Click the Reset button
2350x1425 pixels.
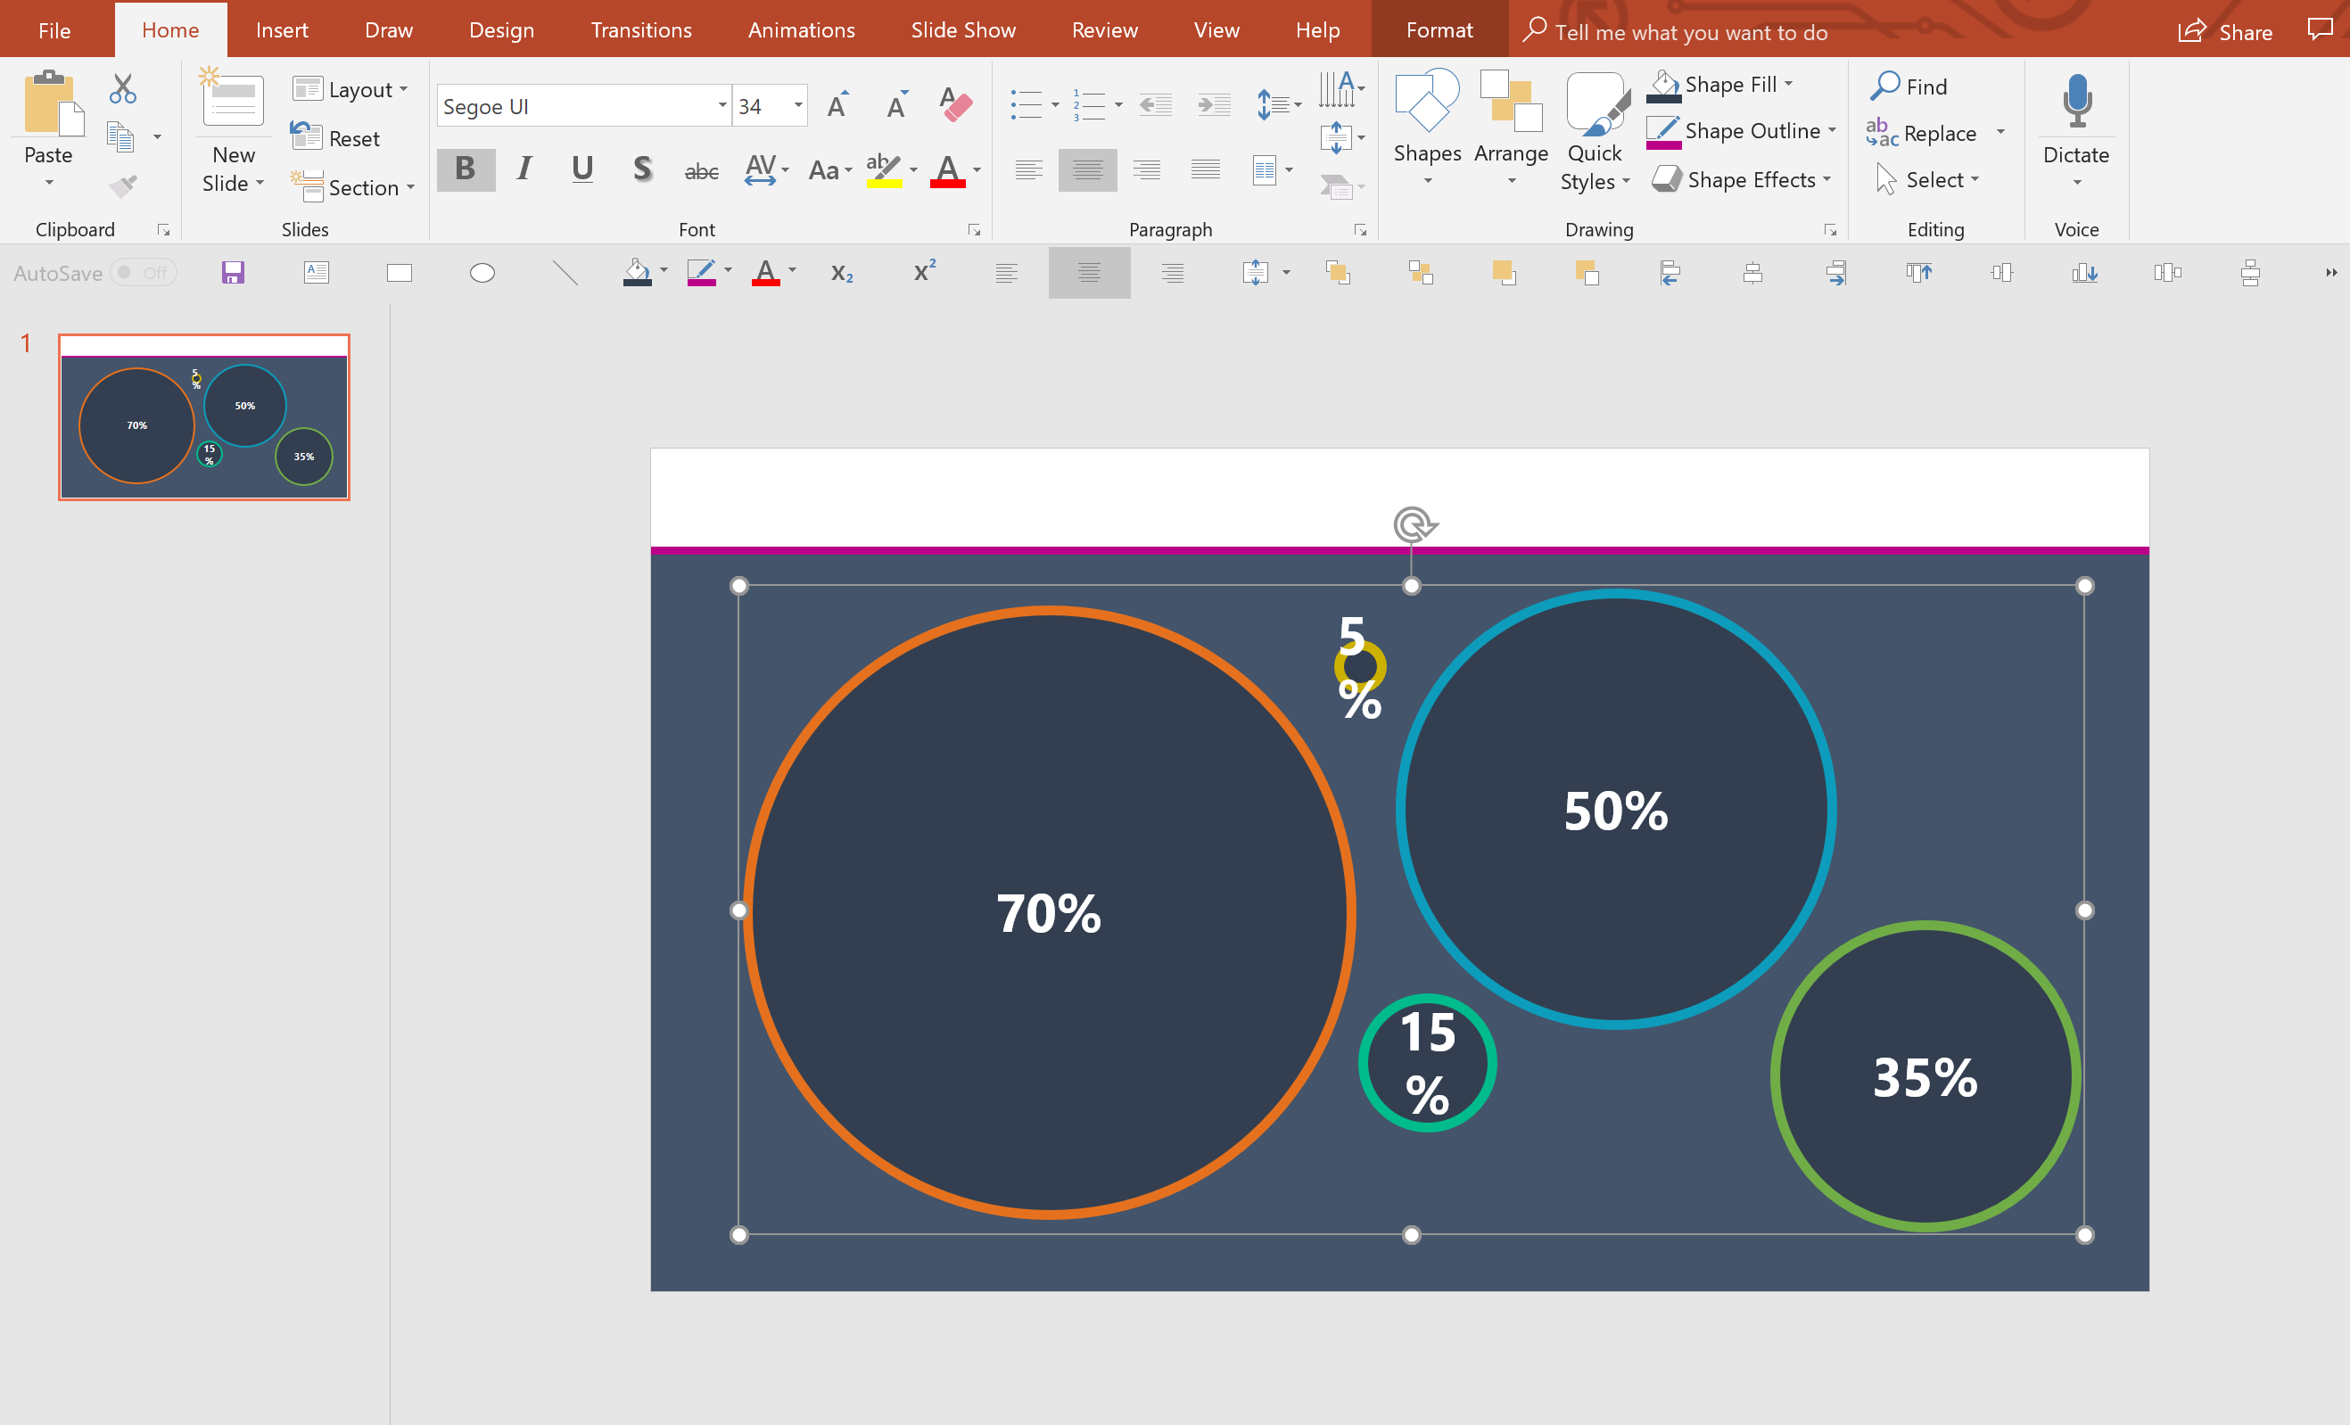point(335,138)
